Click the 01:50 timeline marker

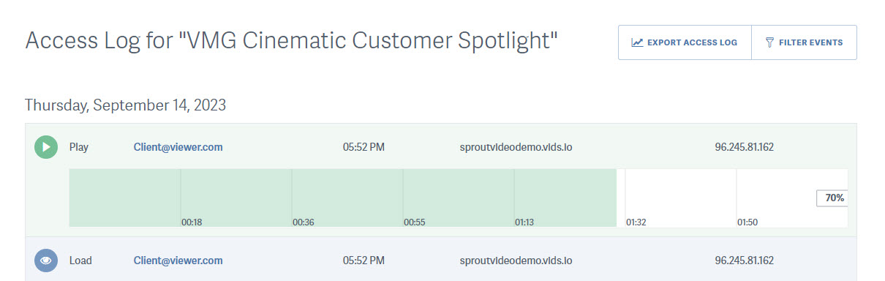(747, 221)
